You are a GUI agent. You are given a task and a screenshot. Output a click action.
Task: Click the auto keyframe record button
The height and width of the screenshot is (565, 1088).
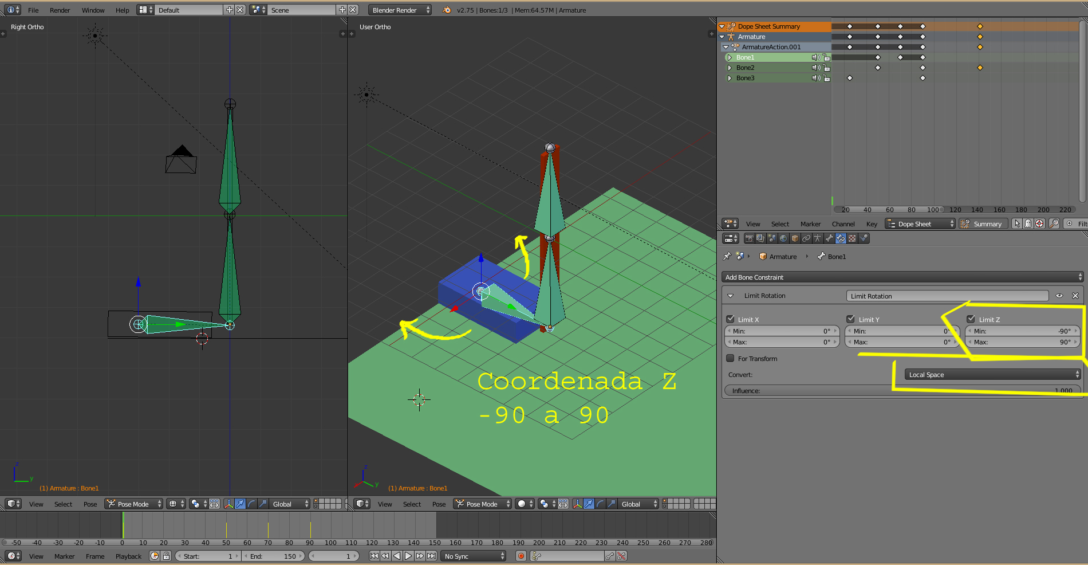pos(521,556)
